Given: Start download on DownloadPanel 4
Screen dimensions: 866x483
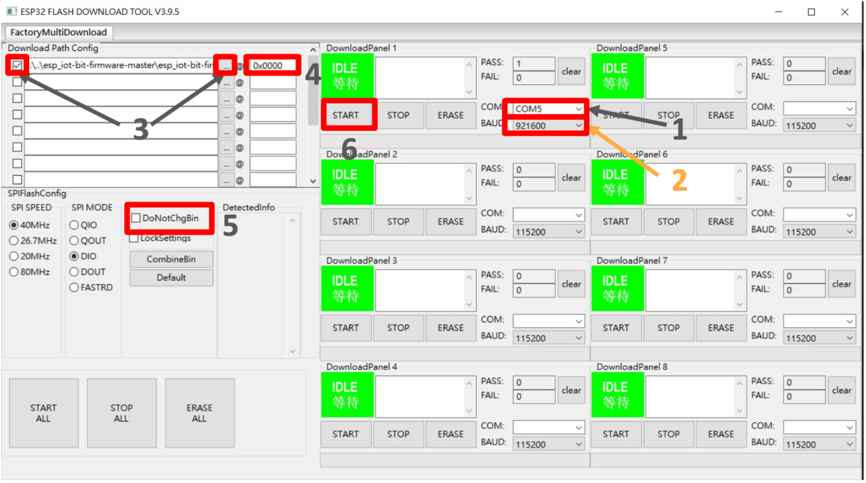Looking at the screenshot, I should pos(346,434).
